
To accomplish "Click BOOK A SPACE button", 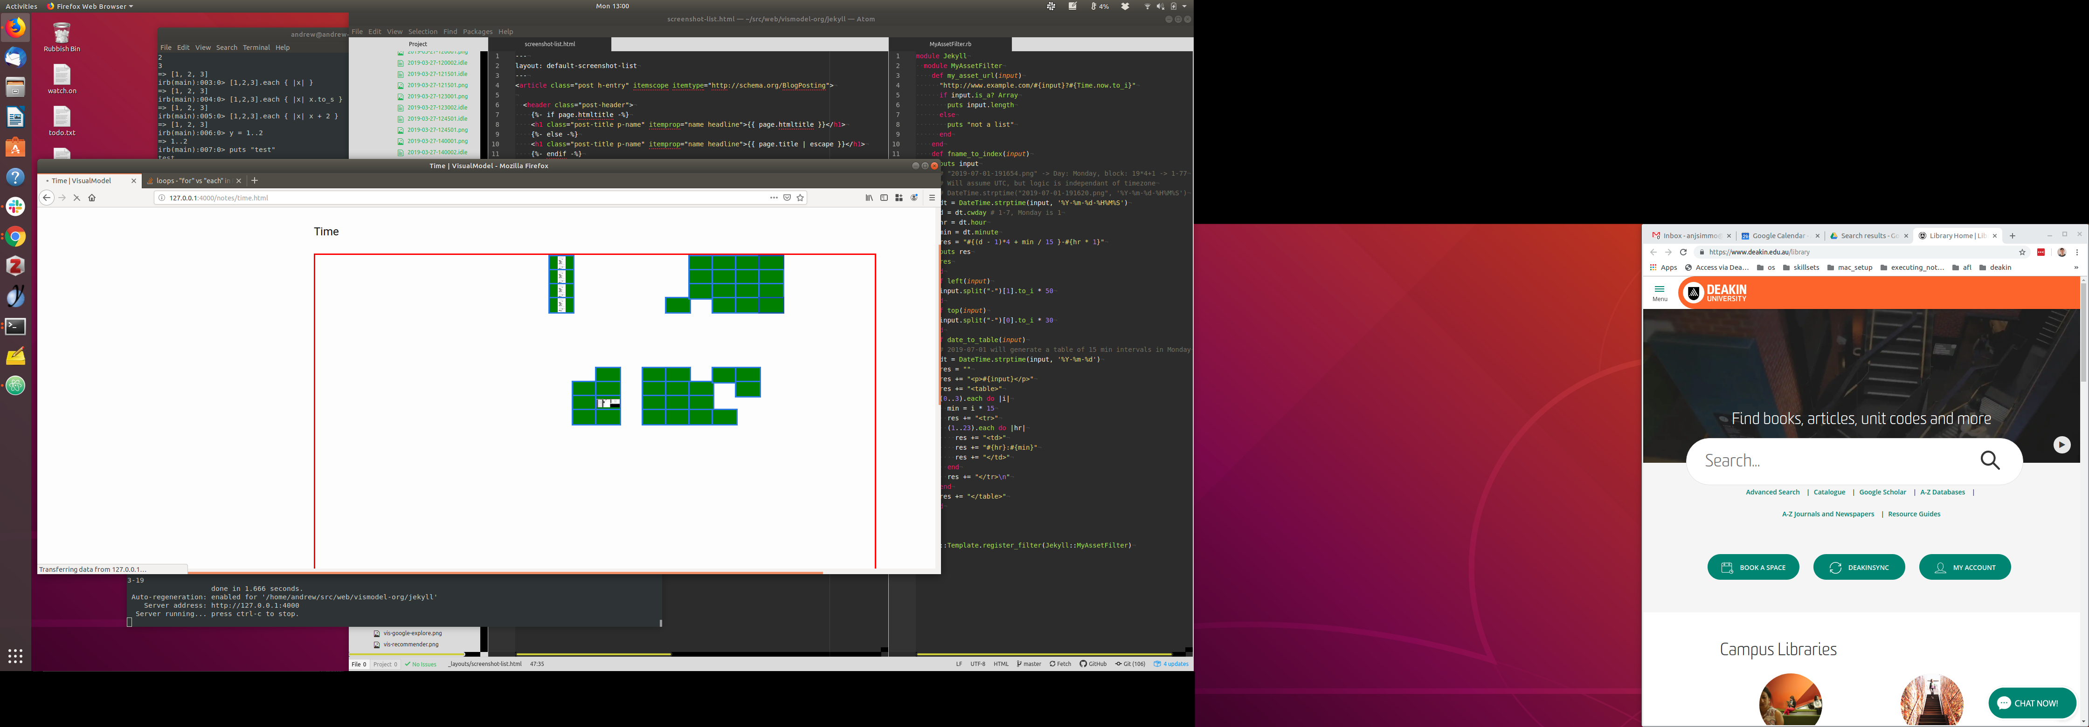I will [x=1752, y=567].
